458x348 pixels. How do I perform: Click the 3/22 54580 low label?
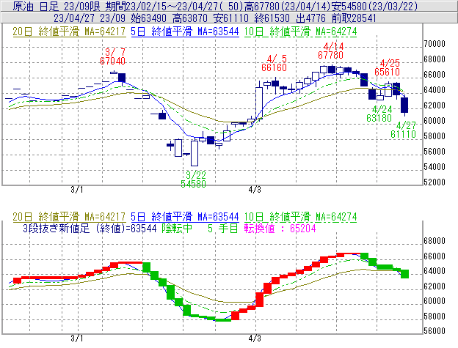[x=193, y=179]
